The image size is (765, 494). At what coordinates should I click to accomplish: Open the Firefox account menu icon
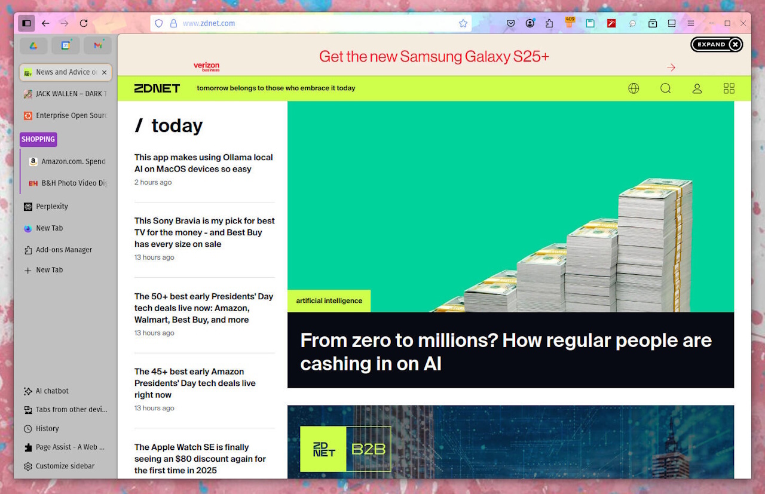530,23
